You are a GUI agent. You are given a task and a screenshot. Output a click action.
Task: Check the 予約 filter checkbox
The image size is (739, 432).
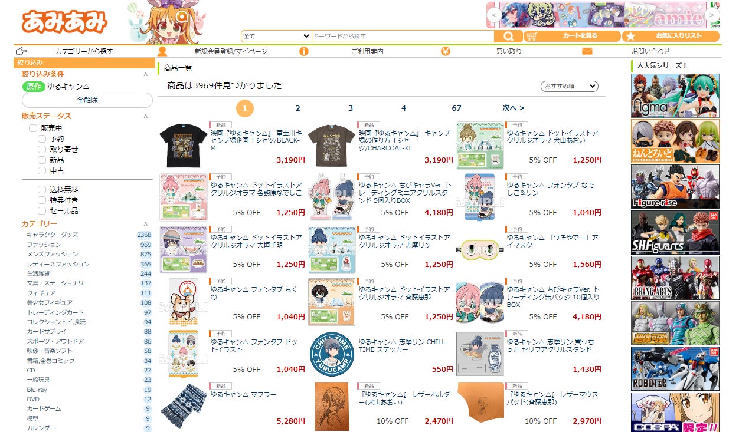[x=42, y=139]
